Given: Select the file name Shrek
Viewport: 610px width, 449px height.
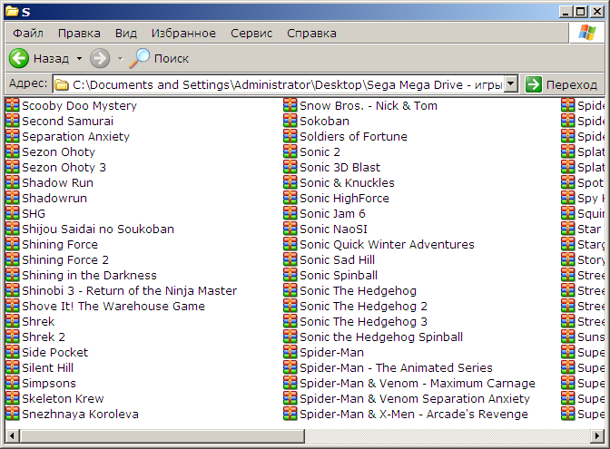Looking at the screenshot, I should (x=38, y=322).
